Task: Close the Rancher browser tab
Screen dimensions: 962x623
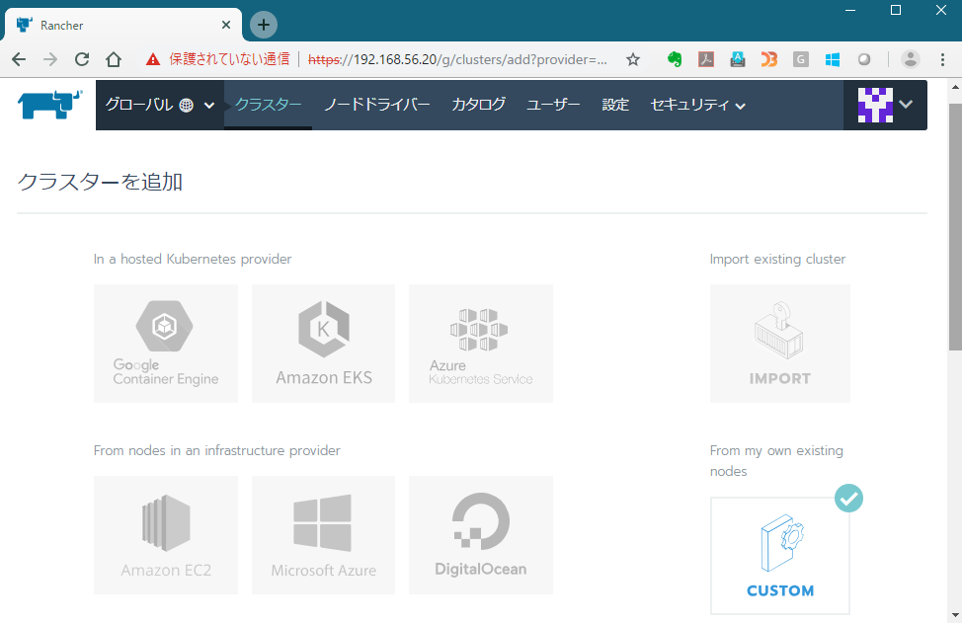Action: coord(226,25)
